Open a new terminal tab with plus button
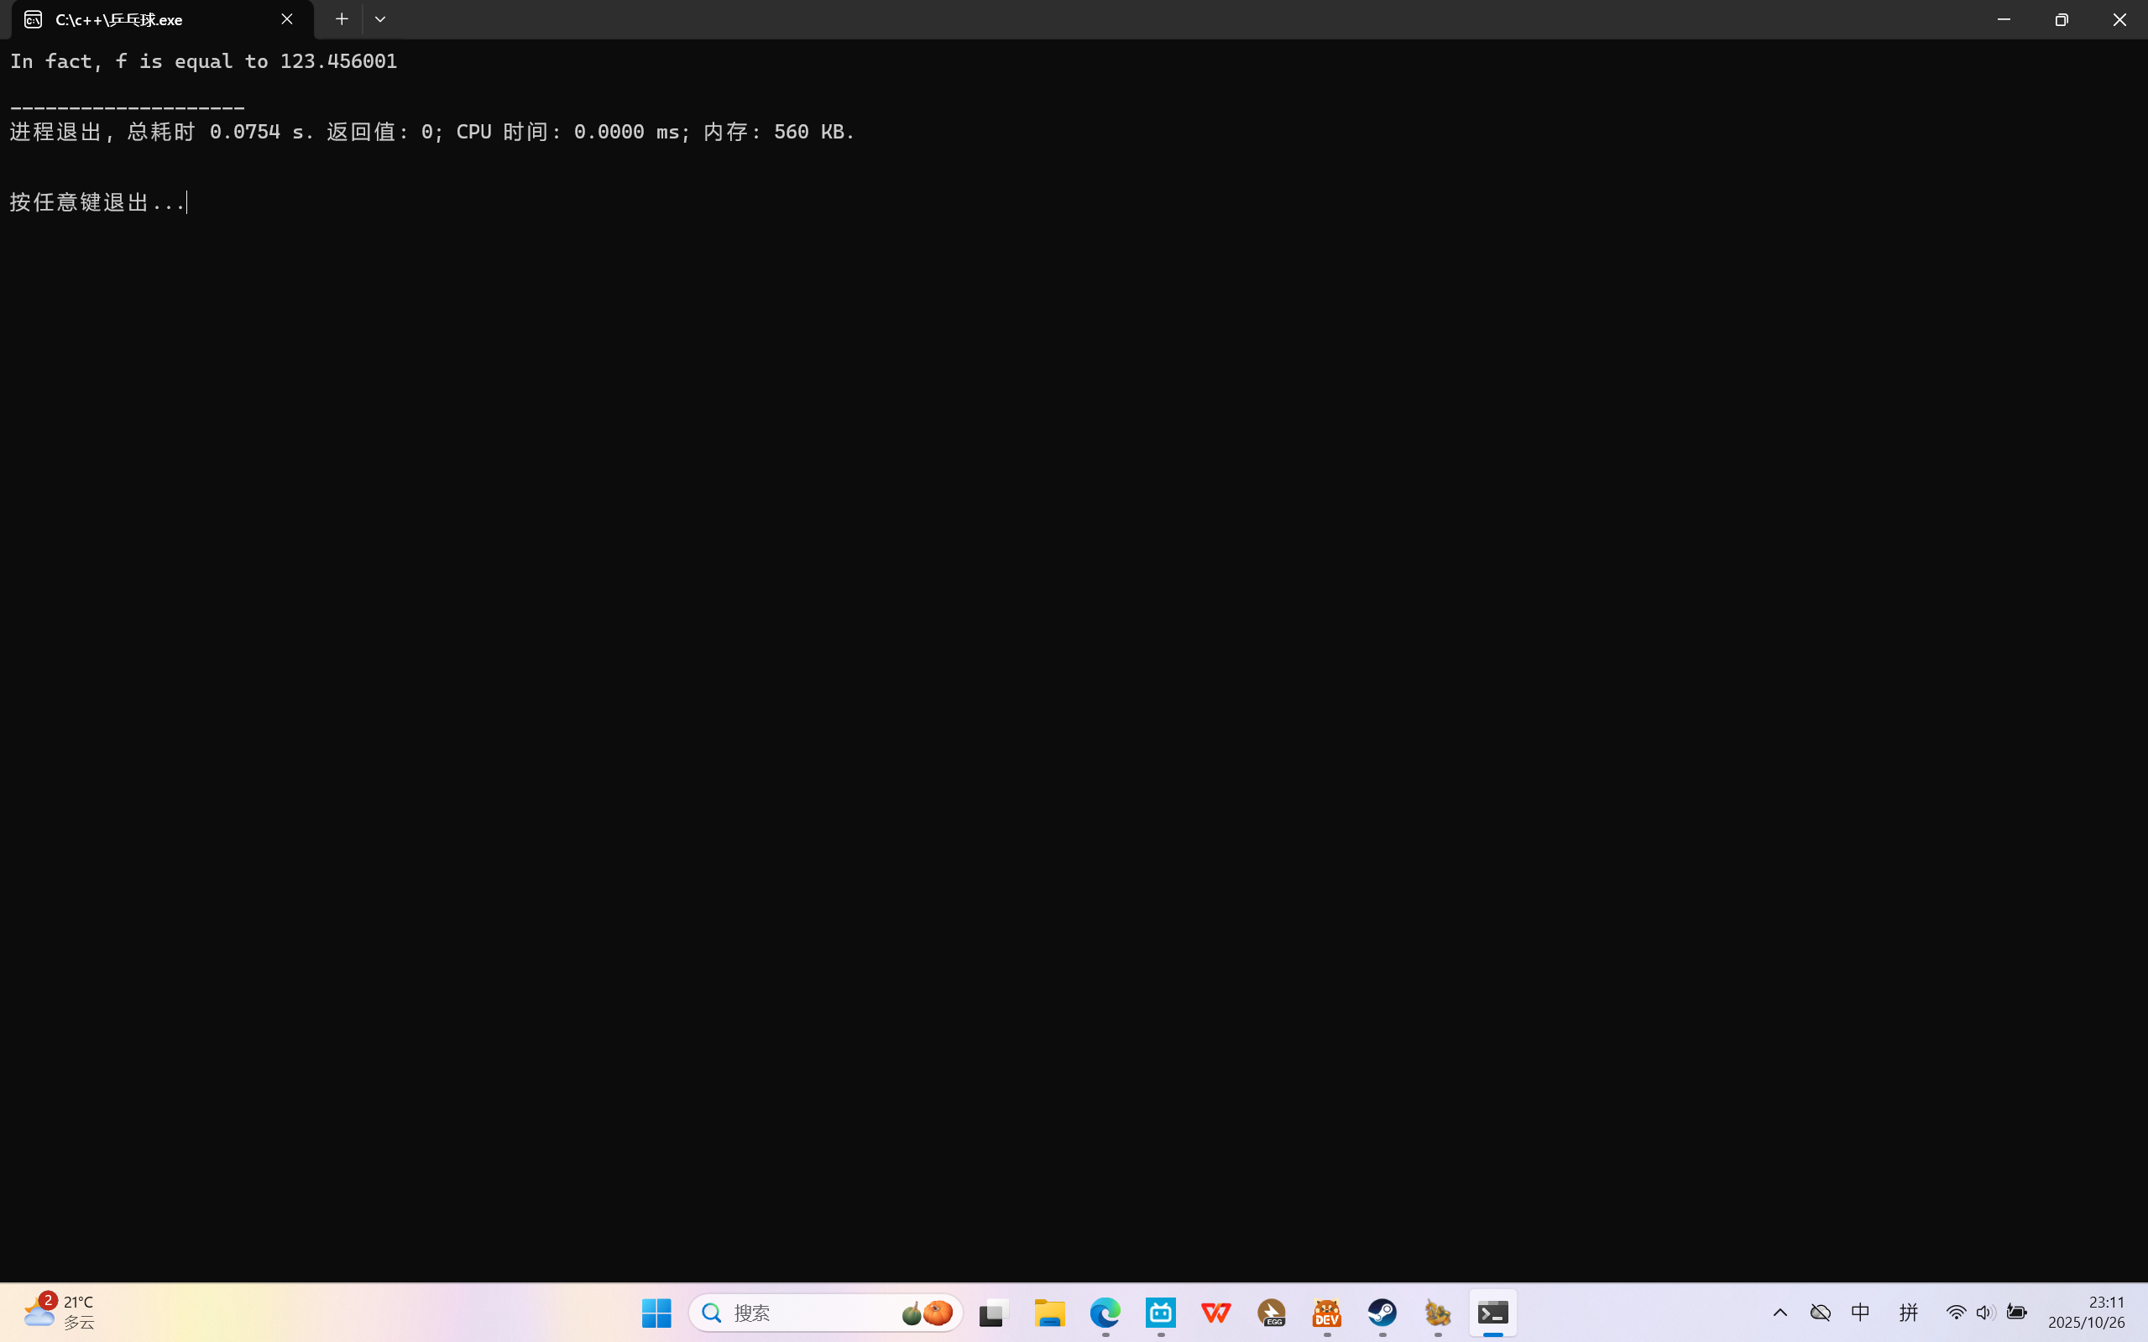Image resolution: width=2148 pixels, height=1342 pixels. point(342,18)
